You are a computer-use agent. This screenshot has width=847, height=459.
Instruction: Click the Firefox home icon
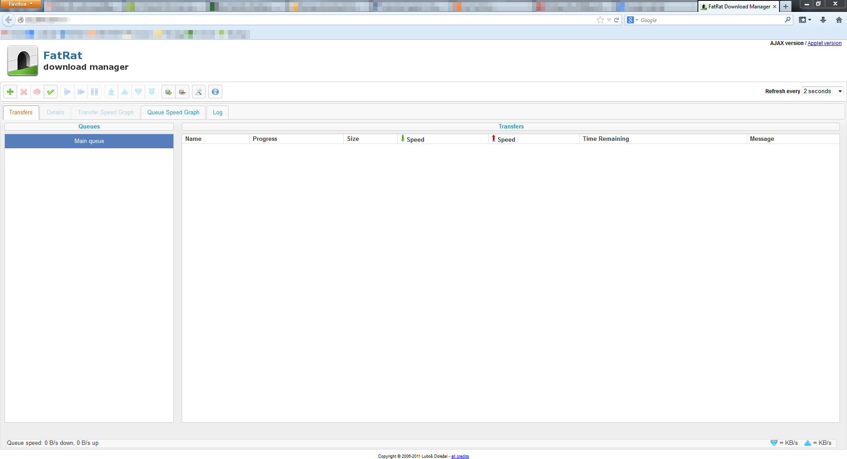[839, 20]
